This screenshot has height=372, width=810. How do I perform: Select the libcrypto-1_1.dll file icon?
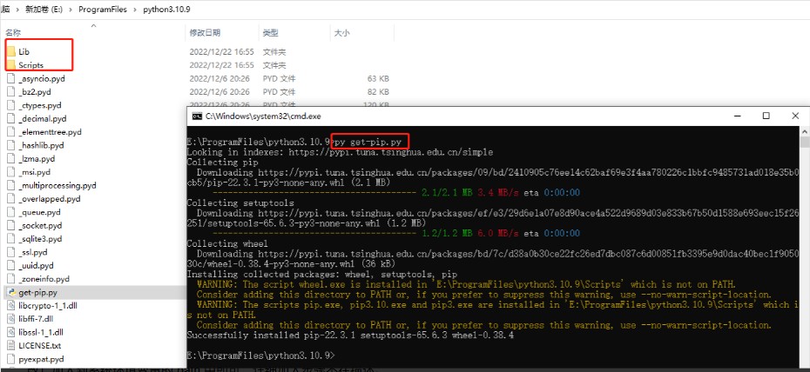pyautogui.click(x=10, y=306)
